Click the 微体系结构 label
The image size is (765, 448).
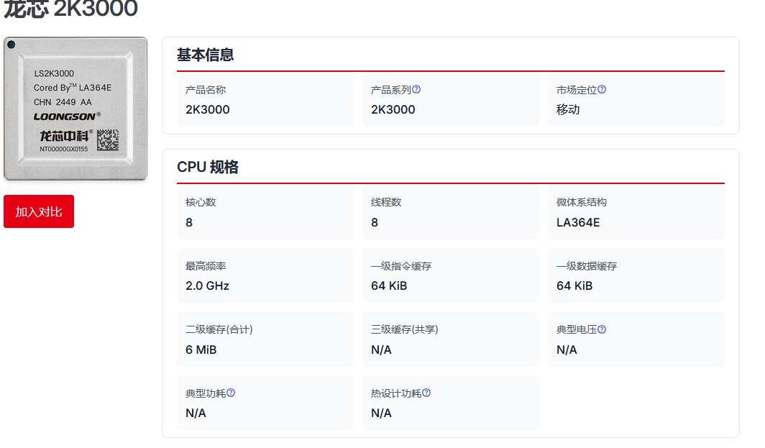[x=581, y=202]
